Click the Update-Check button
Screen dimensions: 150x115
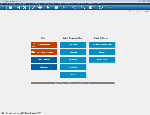pyautogui.click(x=102, y=60)
